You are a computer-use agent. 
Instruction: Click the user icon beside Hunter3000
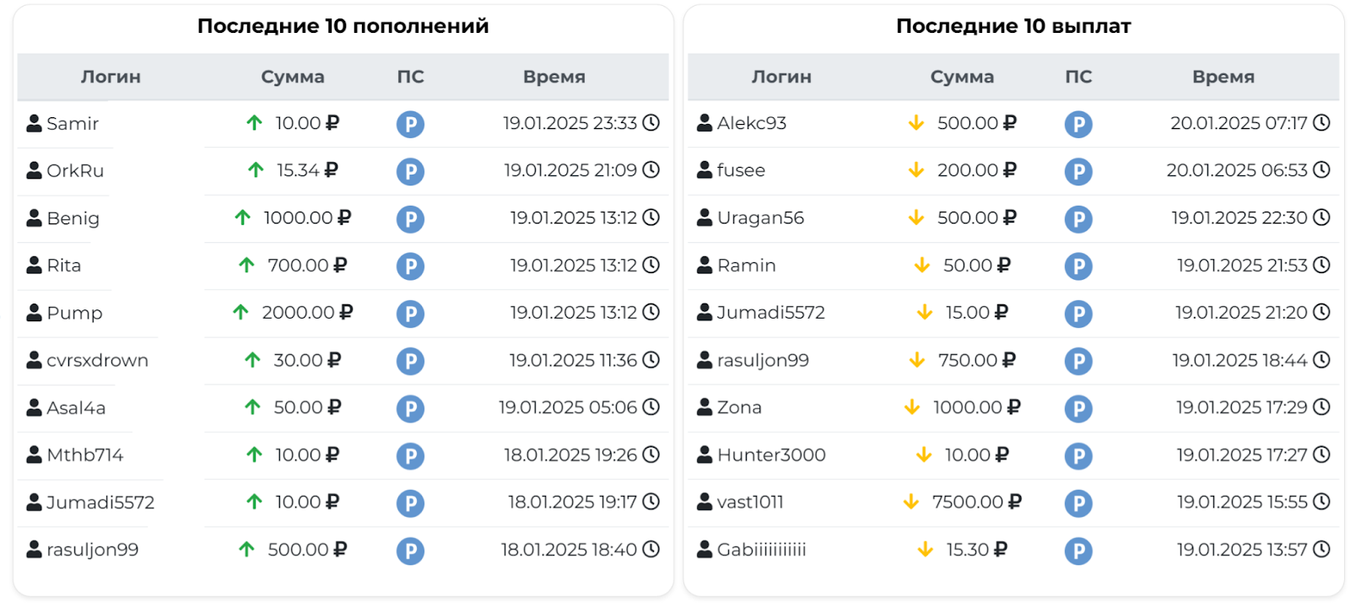coord(705,455)
